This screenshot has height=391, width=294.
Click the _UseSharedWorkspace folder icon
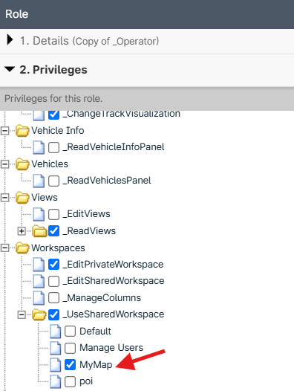point(39,314)
